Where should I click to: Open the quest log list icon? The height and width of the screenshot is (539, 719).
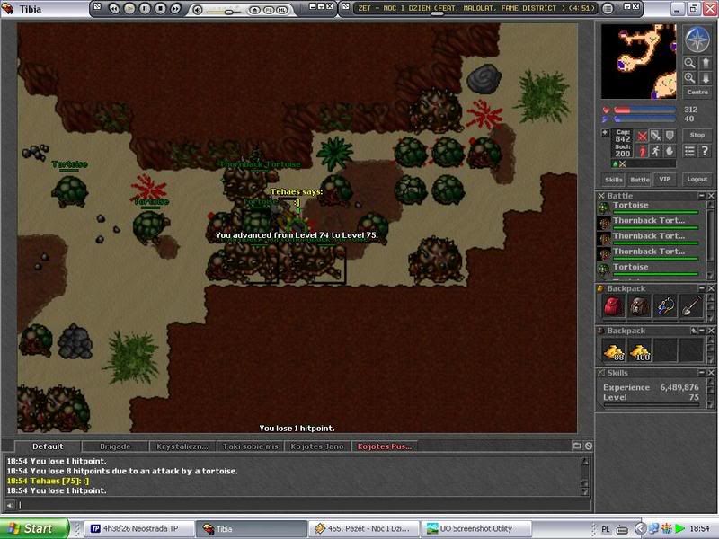pos(689,151)
